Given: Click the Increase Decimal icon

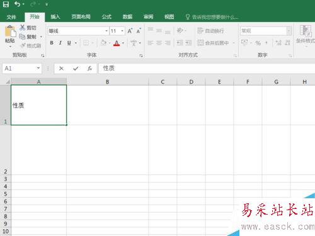Looking at the screenshot, I should [x=278, y=43].
